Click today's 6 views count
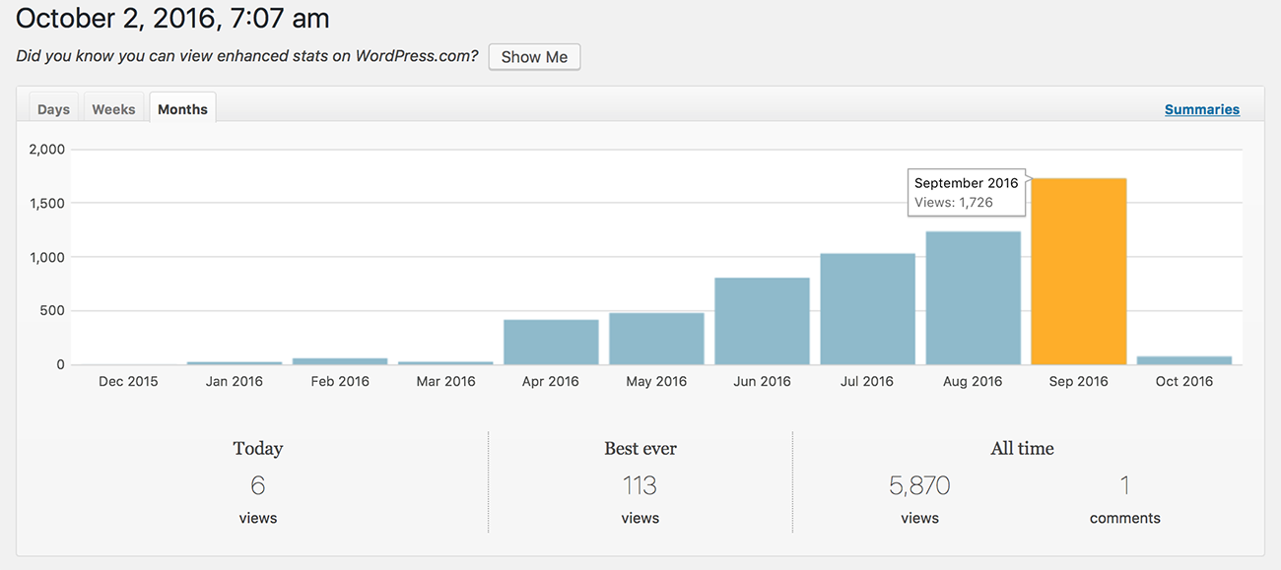The width and height of the screenshot is (1281, 570). [258, 485]
